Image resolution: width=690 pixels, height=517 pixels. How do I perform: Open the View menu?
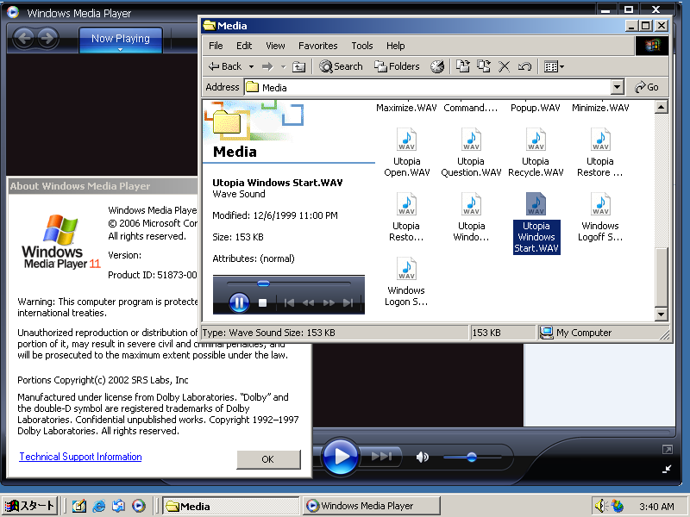coord(275,46)
